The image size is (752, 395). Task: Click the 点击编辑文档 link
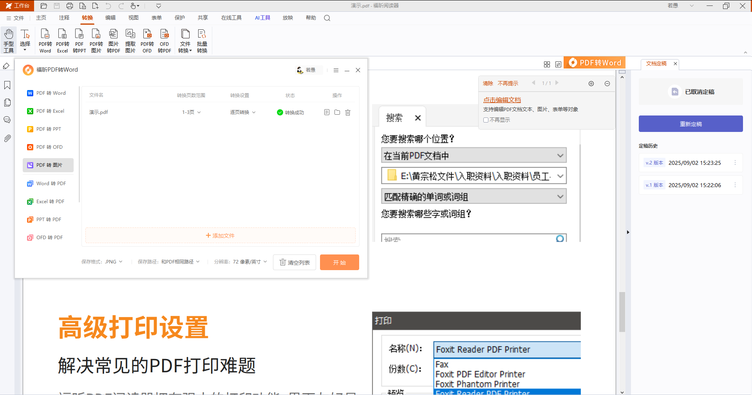point(502,100)
